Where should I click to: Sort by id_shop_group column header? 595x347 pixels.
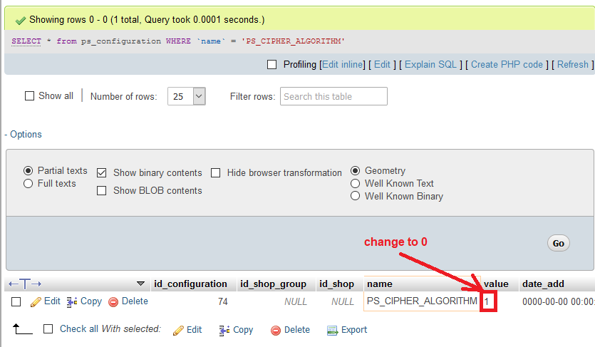point(273,284)
